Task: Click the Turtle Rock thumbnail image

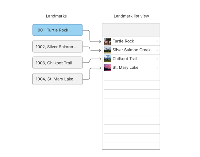Action: [108, 41]
